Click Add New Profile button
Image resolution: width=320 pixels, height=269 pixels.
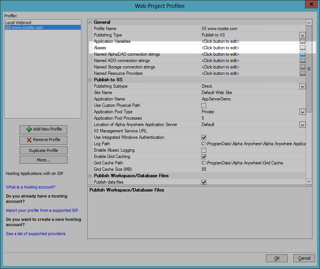pos(44,129)
